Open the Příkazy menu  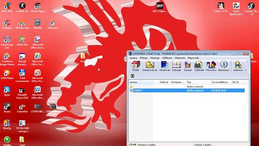point(144,58)
